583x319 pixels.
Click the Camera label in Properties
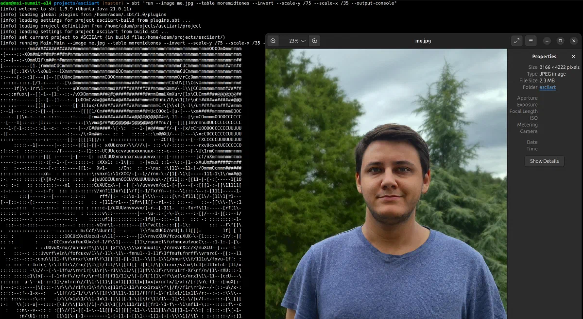529,131
